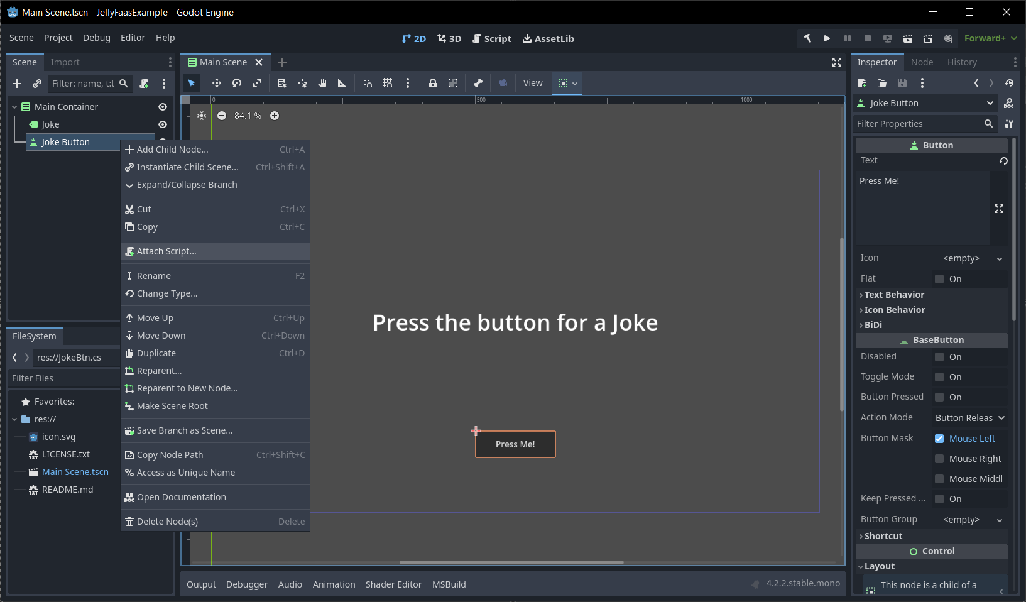Screen dimensions: 1026x602
Task: Toggle distraction-free mode icon
Action: (x=837, y=62)
